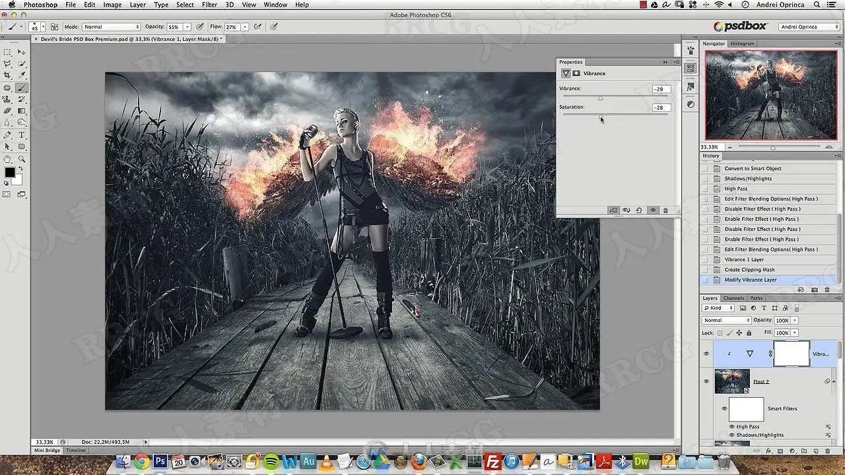
Task: Activate the Horizontal Type tool
Action: coord(22,135)
